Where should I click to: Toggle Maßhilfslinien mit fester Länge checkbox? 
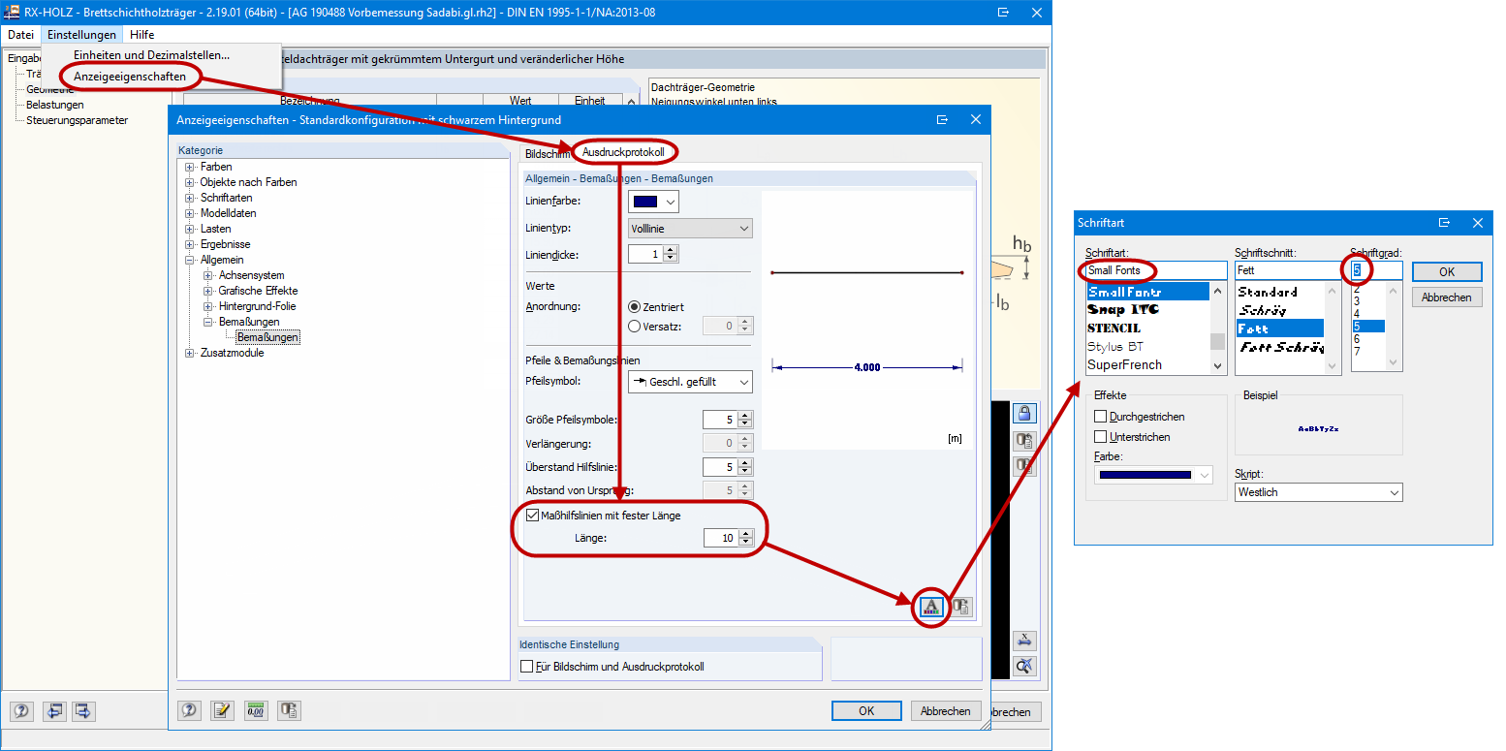[x=532, y=515]
